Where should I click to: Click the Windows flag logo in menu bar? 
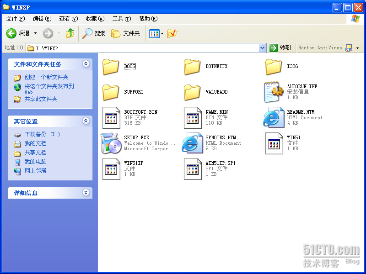click(355, 19)
